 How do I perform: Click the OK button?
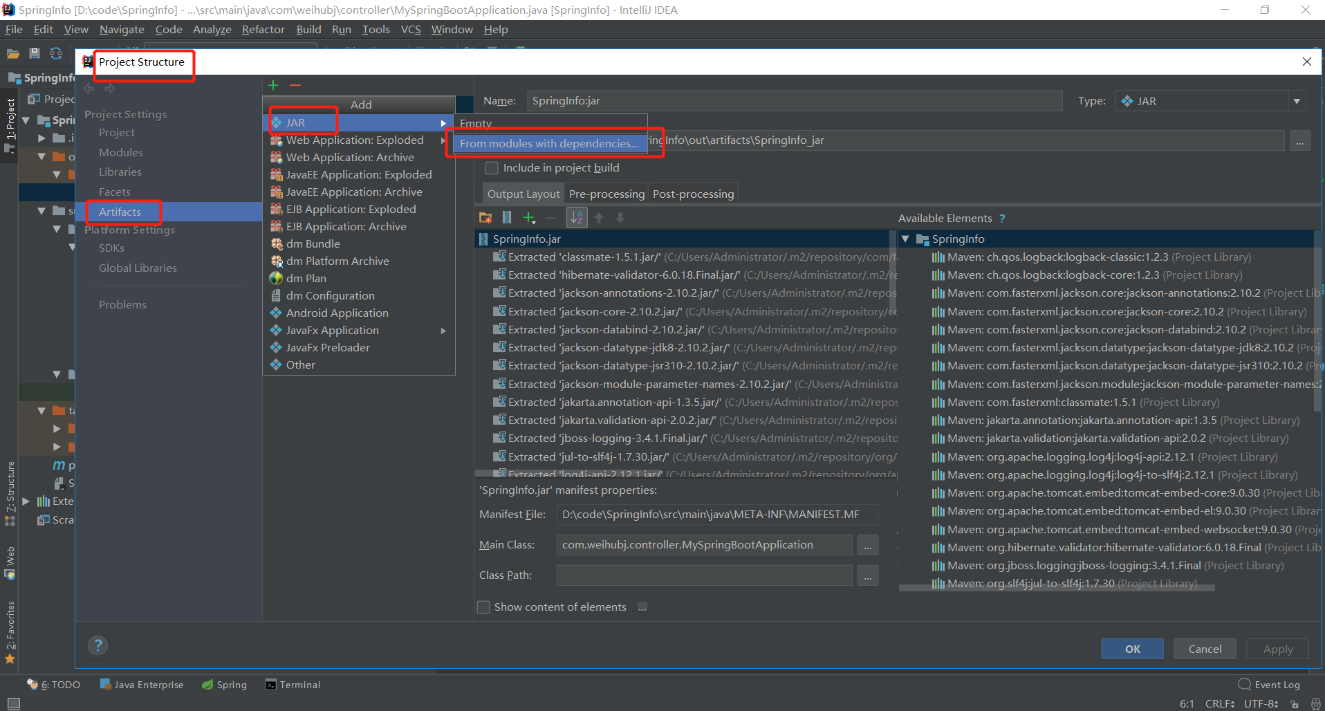(x=1132, y=649)
